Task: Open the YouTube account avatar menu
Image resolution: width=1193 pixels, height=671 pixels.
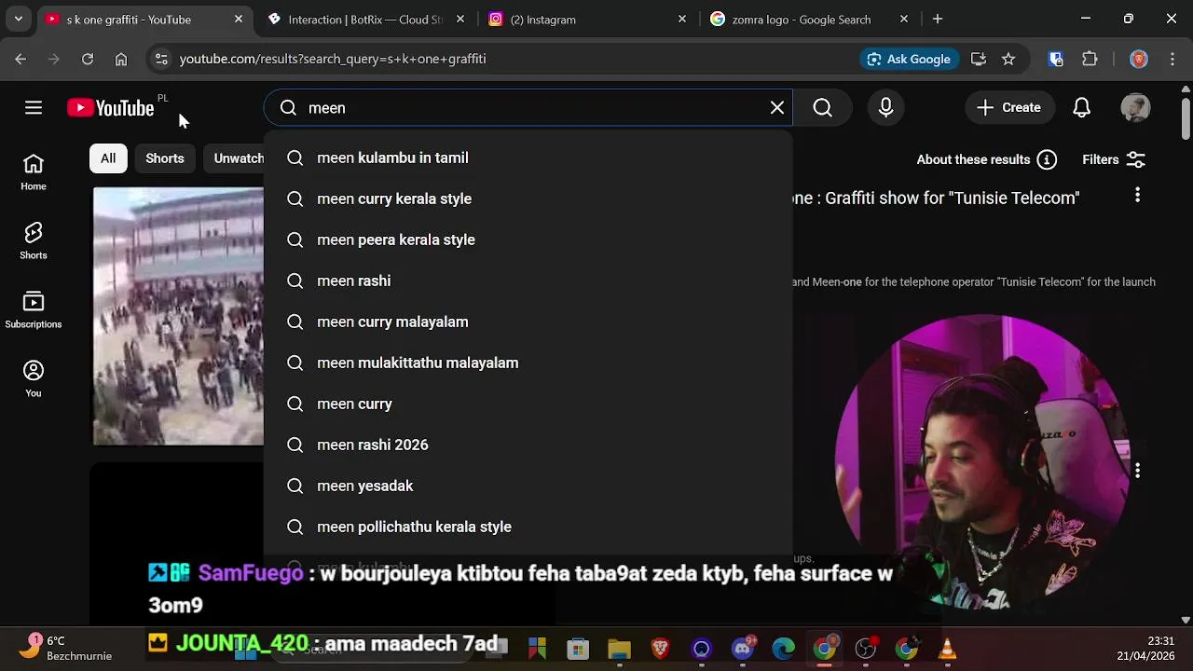Action: [1135, 108]
